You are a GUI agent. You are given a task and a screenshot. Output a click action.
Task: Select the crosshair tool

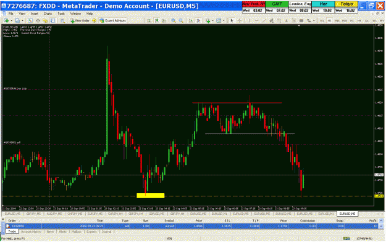click(239, 20)
